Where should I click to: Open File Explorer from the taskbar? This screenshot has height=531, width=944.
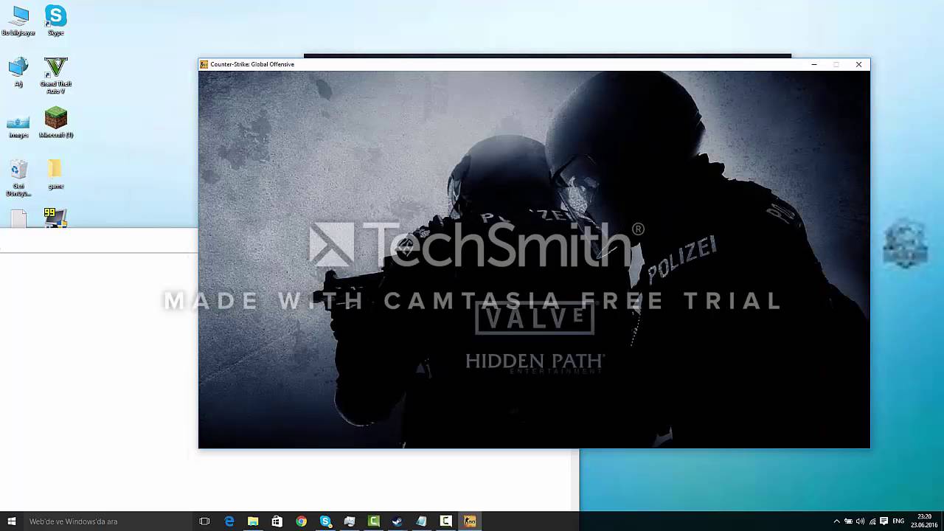coord(253,521)
